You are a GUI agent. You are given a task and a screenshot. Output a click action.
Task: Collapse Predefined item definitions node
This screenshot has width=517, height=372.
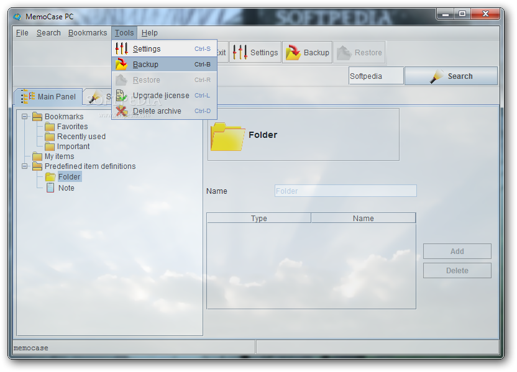24,166
